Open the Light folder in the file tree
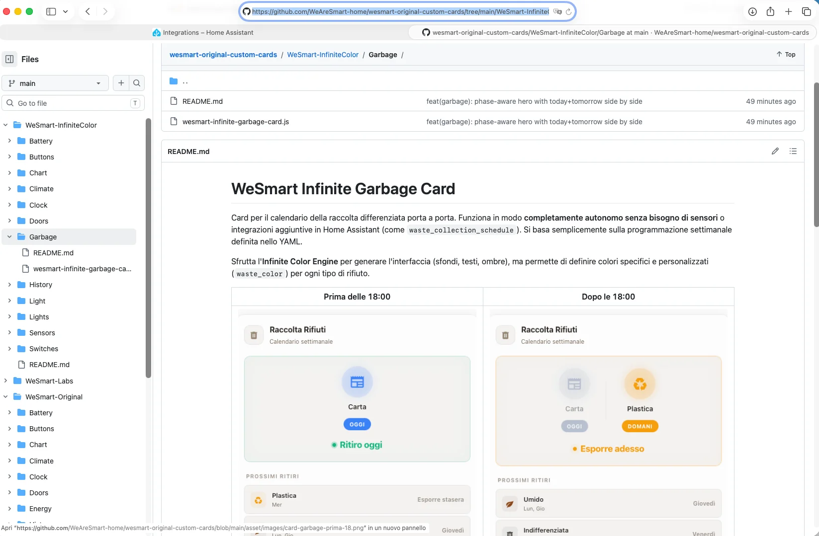 pos(37,301)
